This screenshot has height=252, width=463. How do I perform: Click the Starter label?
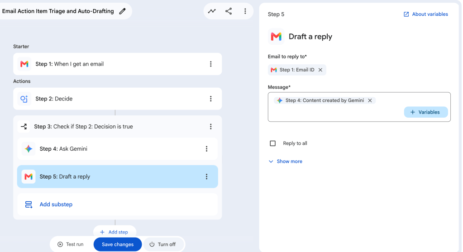(x=21, y=46)
